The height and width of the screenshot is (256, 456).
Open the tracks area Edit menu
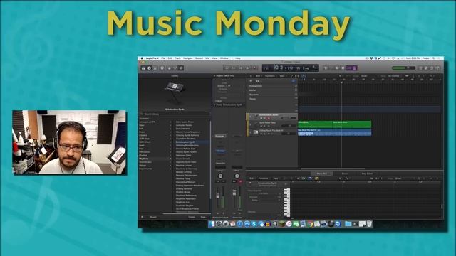click(x=258, y=76)
